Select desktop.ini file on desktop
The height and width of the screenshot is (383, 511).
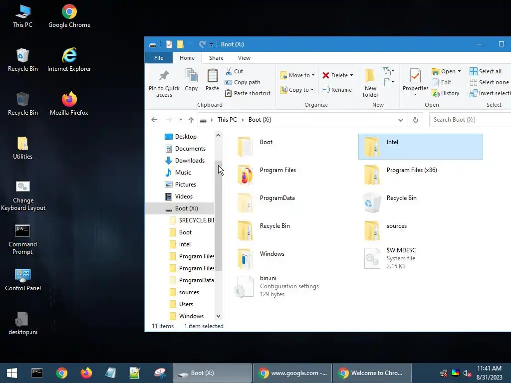pyautogui.click(x=23, y=323)
